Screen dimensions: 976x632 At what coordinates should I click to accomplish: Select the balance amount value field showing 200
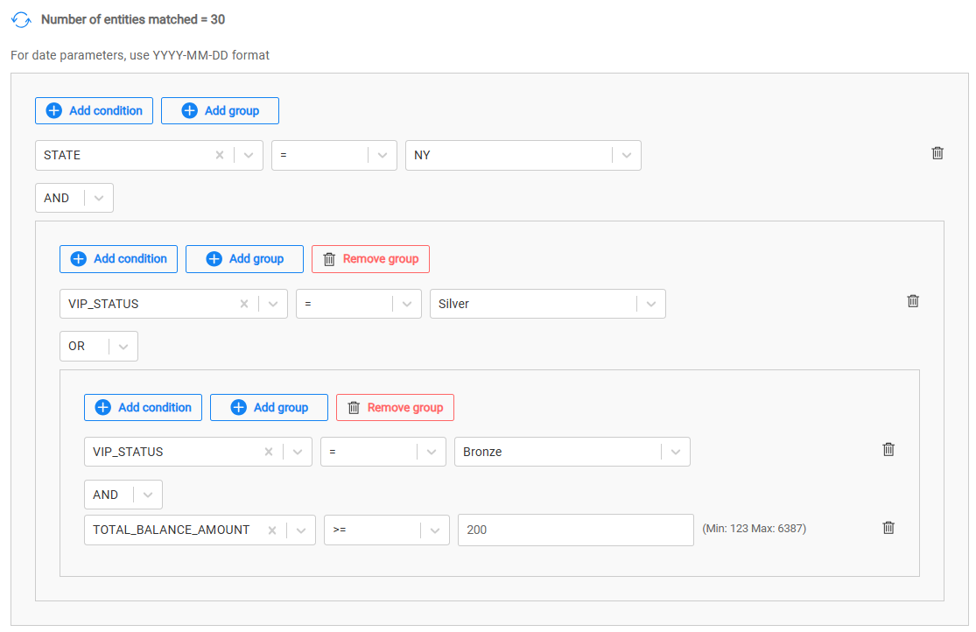click(573, 530)
